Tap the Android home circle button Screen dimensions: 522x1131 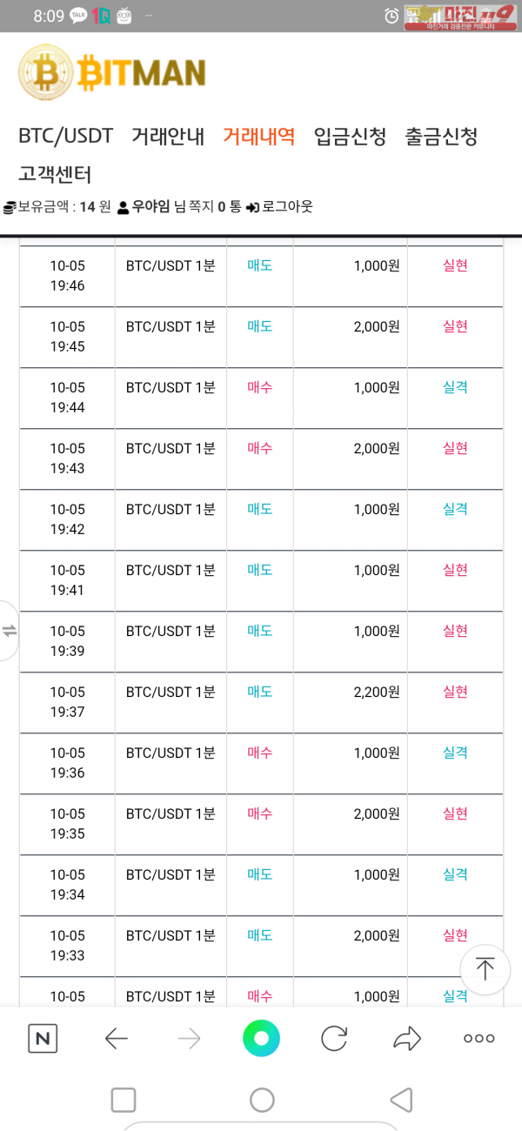click(262, 1100)
